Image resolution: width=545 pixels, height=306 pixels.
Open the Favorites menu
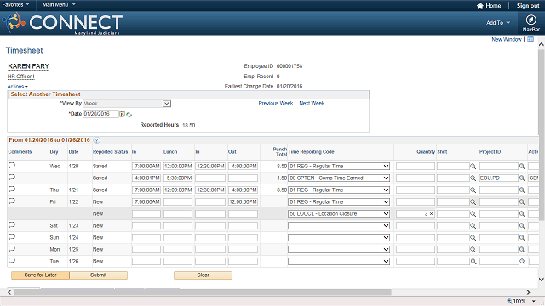[15, 4]
